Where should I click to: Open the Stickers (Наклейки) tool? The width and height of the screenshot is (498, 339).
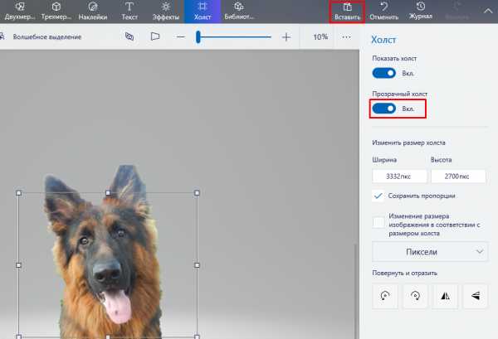click(x=92, y=11)
